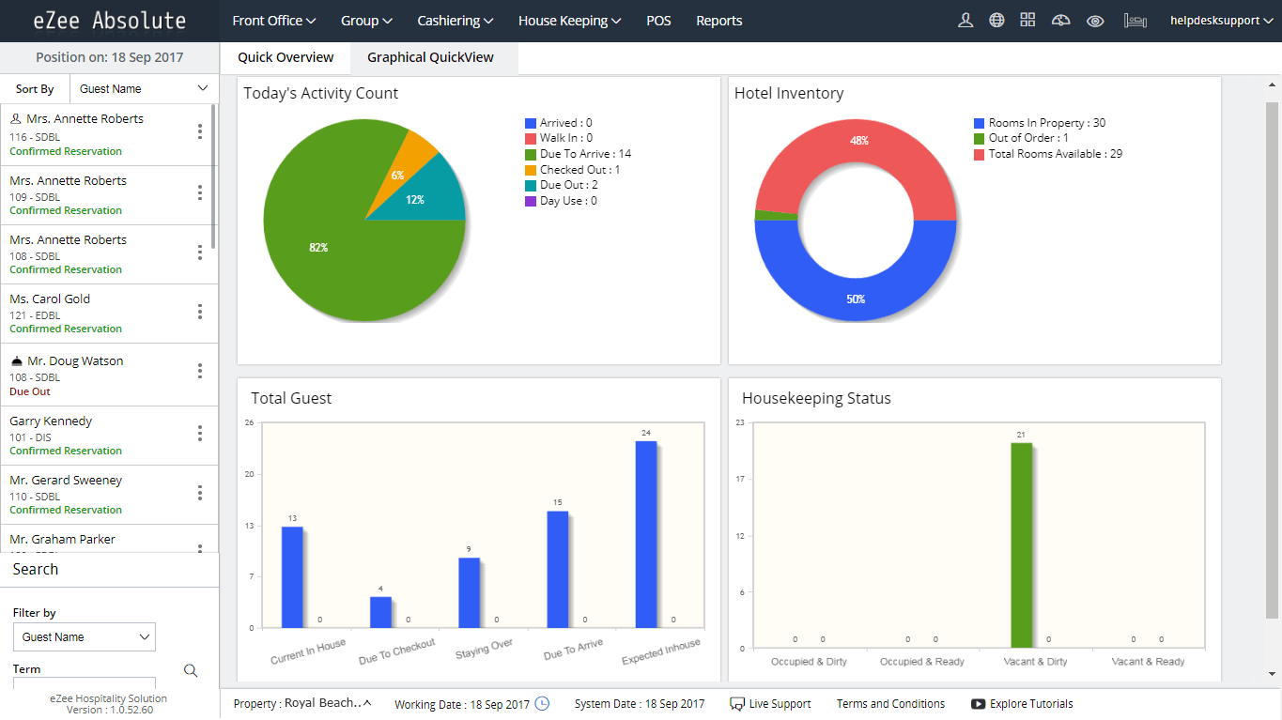Open three-dot menu for Mr. Doug Watson
This screenshot has height=720, width=1282.
(199, 372)
